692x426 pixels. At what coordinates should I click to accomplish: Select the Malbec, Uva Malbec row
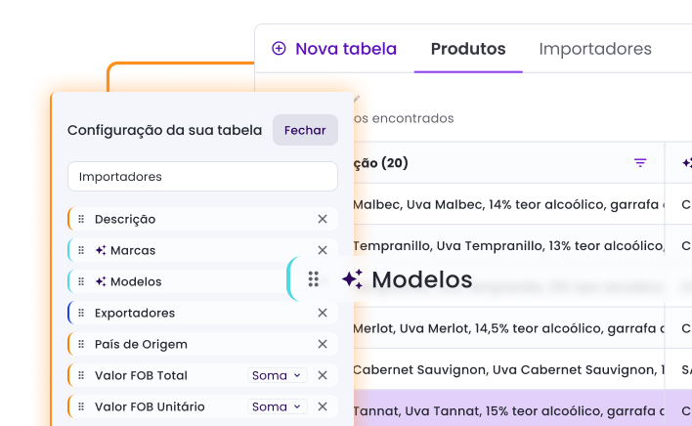(x=509, y=204)
